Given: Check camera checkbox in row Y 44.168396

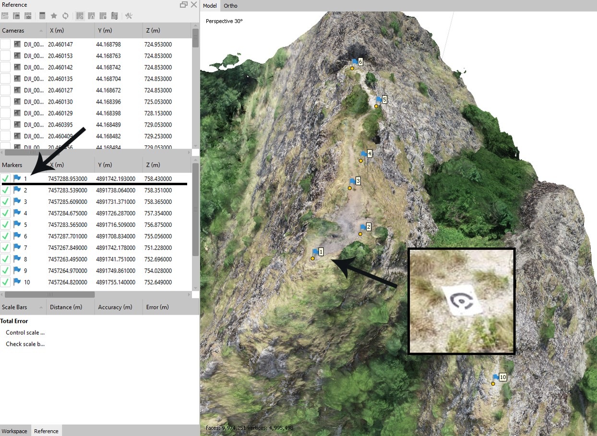Looking at the screenshot, I should pos(5,102).
